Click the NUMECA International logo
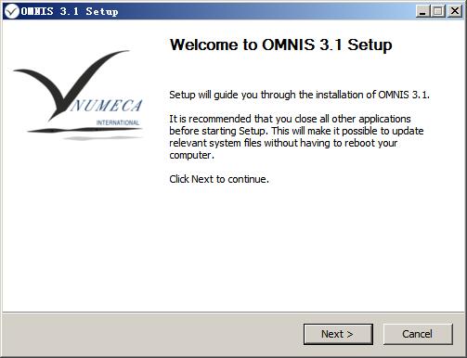The image size is (467, 358). [x=79, y=95]
